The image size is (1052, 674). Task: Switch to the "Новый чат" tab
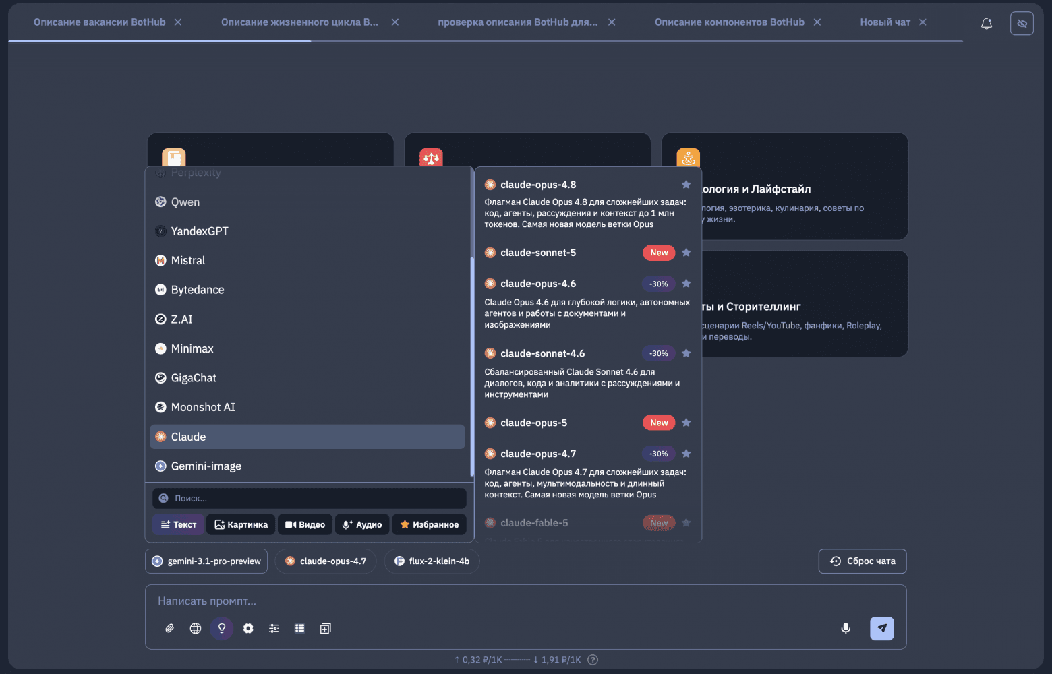click(x=885, y=22)
